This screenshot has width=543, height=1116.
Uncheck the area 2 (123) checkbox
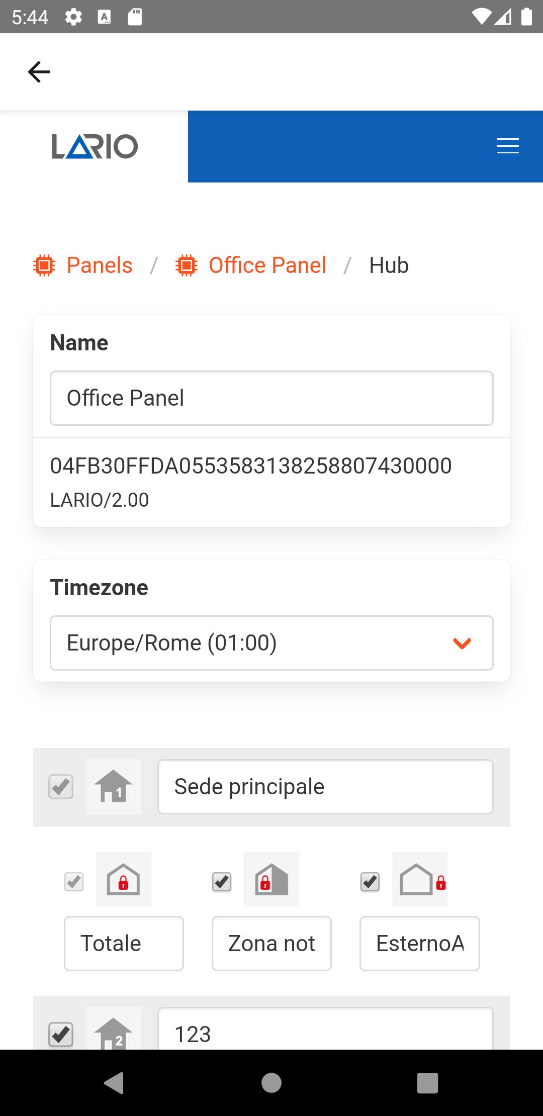(61, 1035)
